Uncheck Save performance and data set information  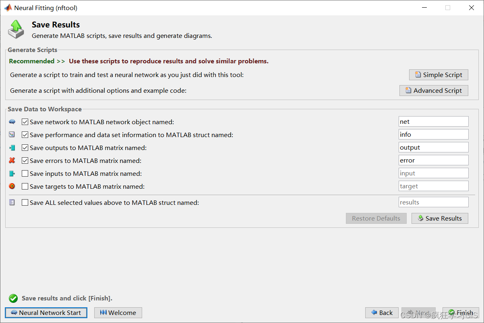(x=25, y=135)
